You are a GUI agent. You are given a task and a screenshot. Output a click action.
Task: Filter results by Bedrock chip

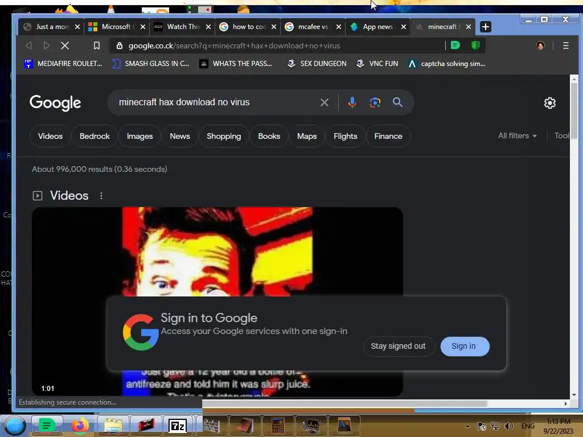coord(95,137)
